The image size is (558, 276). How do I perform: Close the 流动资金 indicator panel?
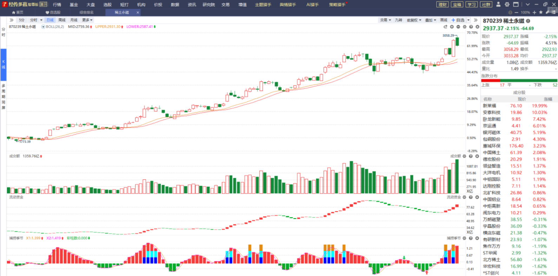point(477,197)
